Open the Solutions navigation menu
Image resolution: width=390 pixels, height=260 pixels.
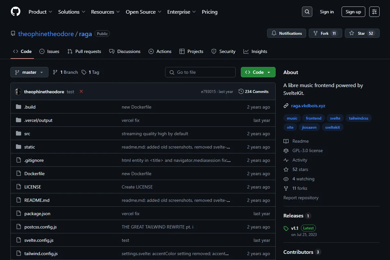click(71, 12)
